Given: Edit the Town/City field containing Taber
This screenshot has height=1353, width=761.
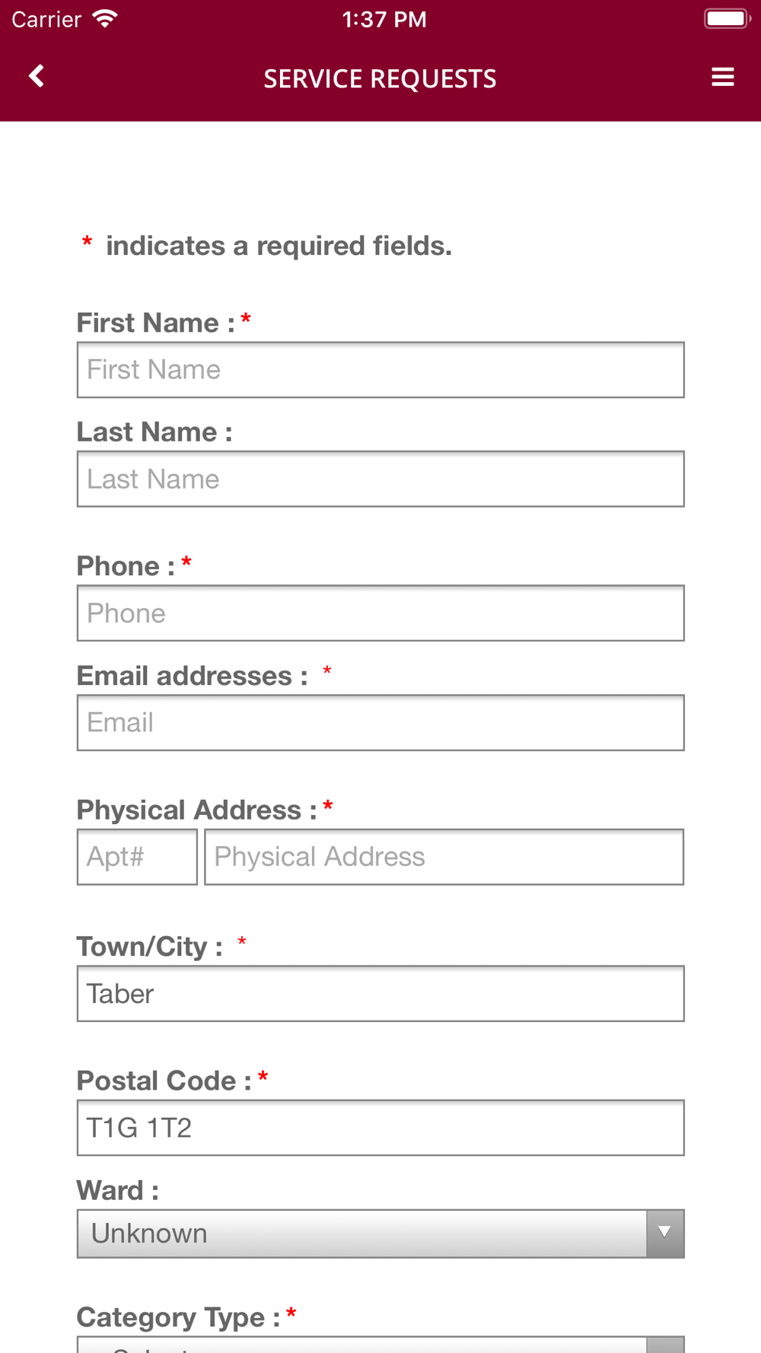Looking at the screenshot, I should click(380, 994).
